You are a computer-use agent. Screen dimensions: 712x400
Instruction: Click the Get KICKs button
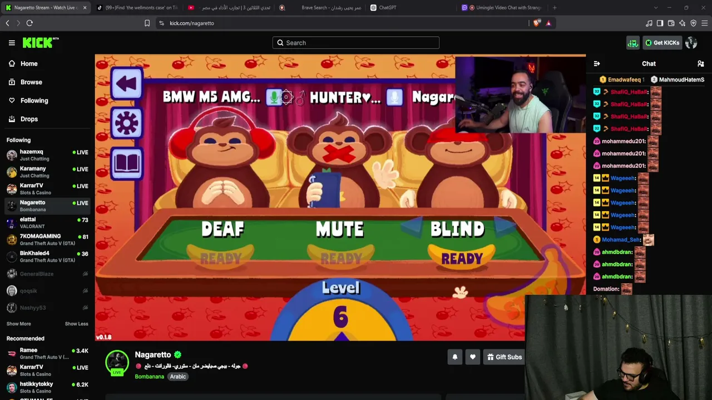pos(662,43)
